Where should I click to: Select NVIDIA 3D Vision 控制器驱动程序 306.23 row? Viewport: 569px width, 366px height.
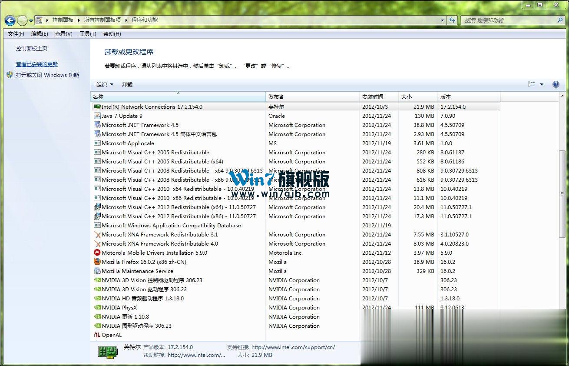point(295,280)
